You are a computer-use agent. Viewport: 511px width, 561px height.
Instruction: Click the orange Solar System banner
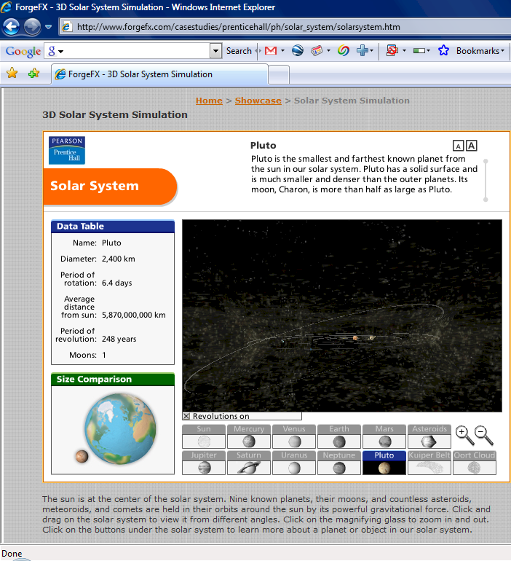[110, 187]
